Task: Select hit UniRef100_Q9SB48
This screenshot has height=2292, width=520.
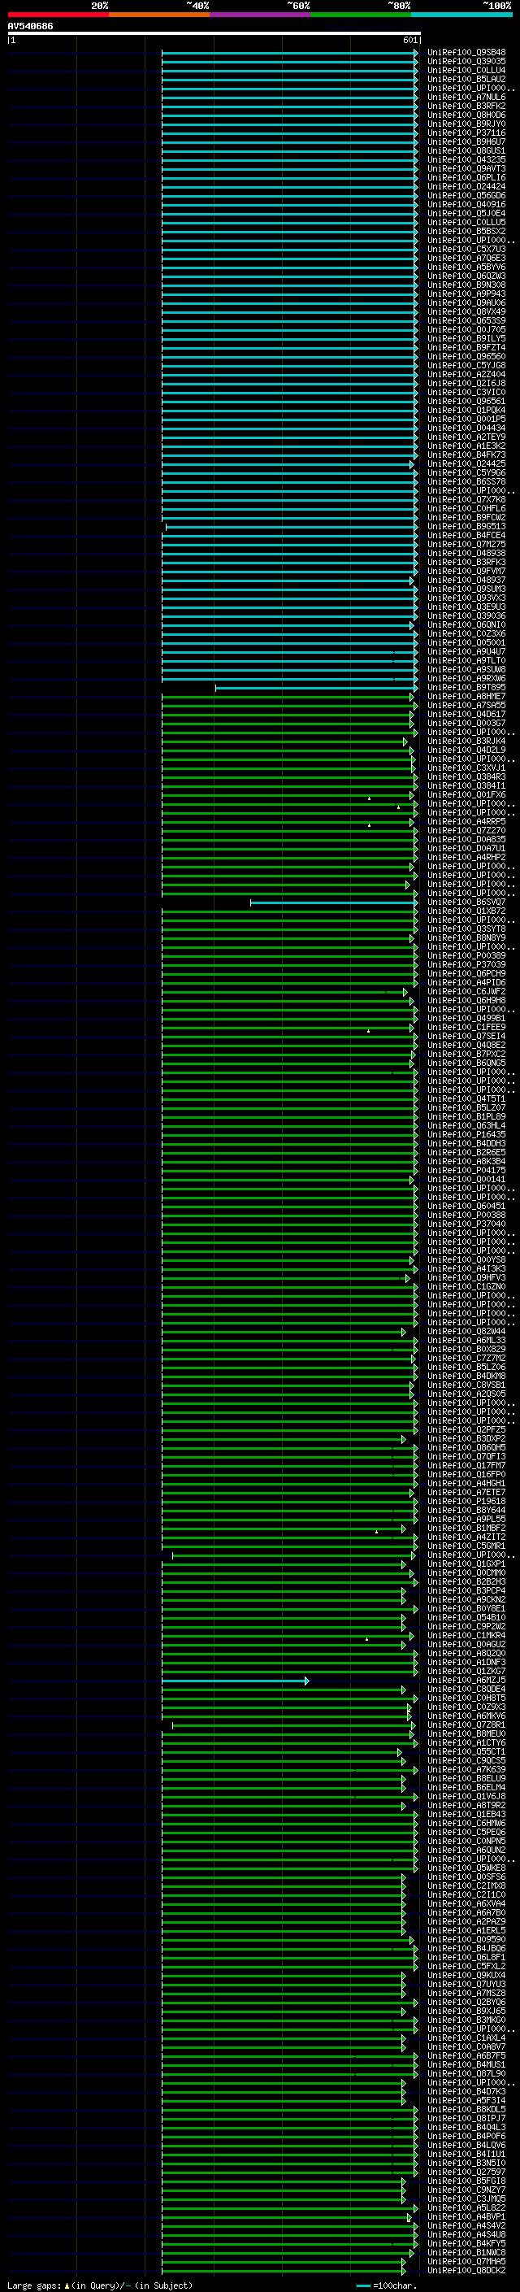Action: pyautogui.click(x=466, y=53)
